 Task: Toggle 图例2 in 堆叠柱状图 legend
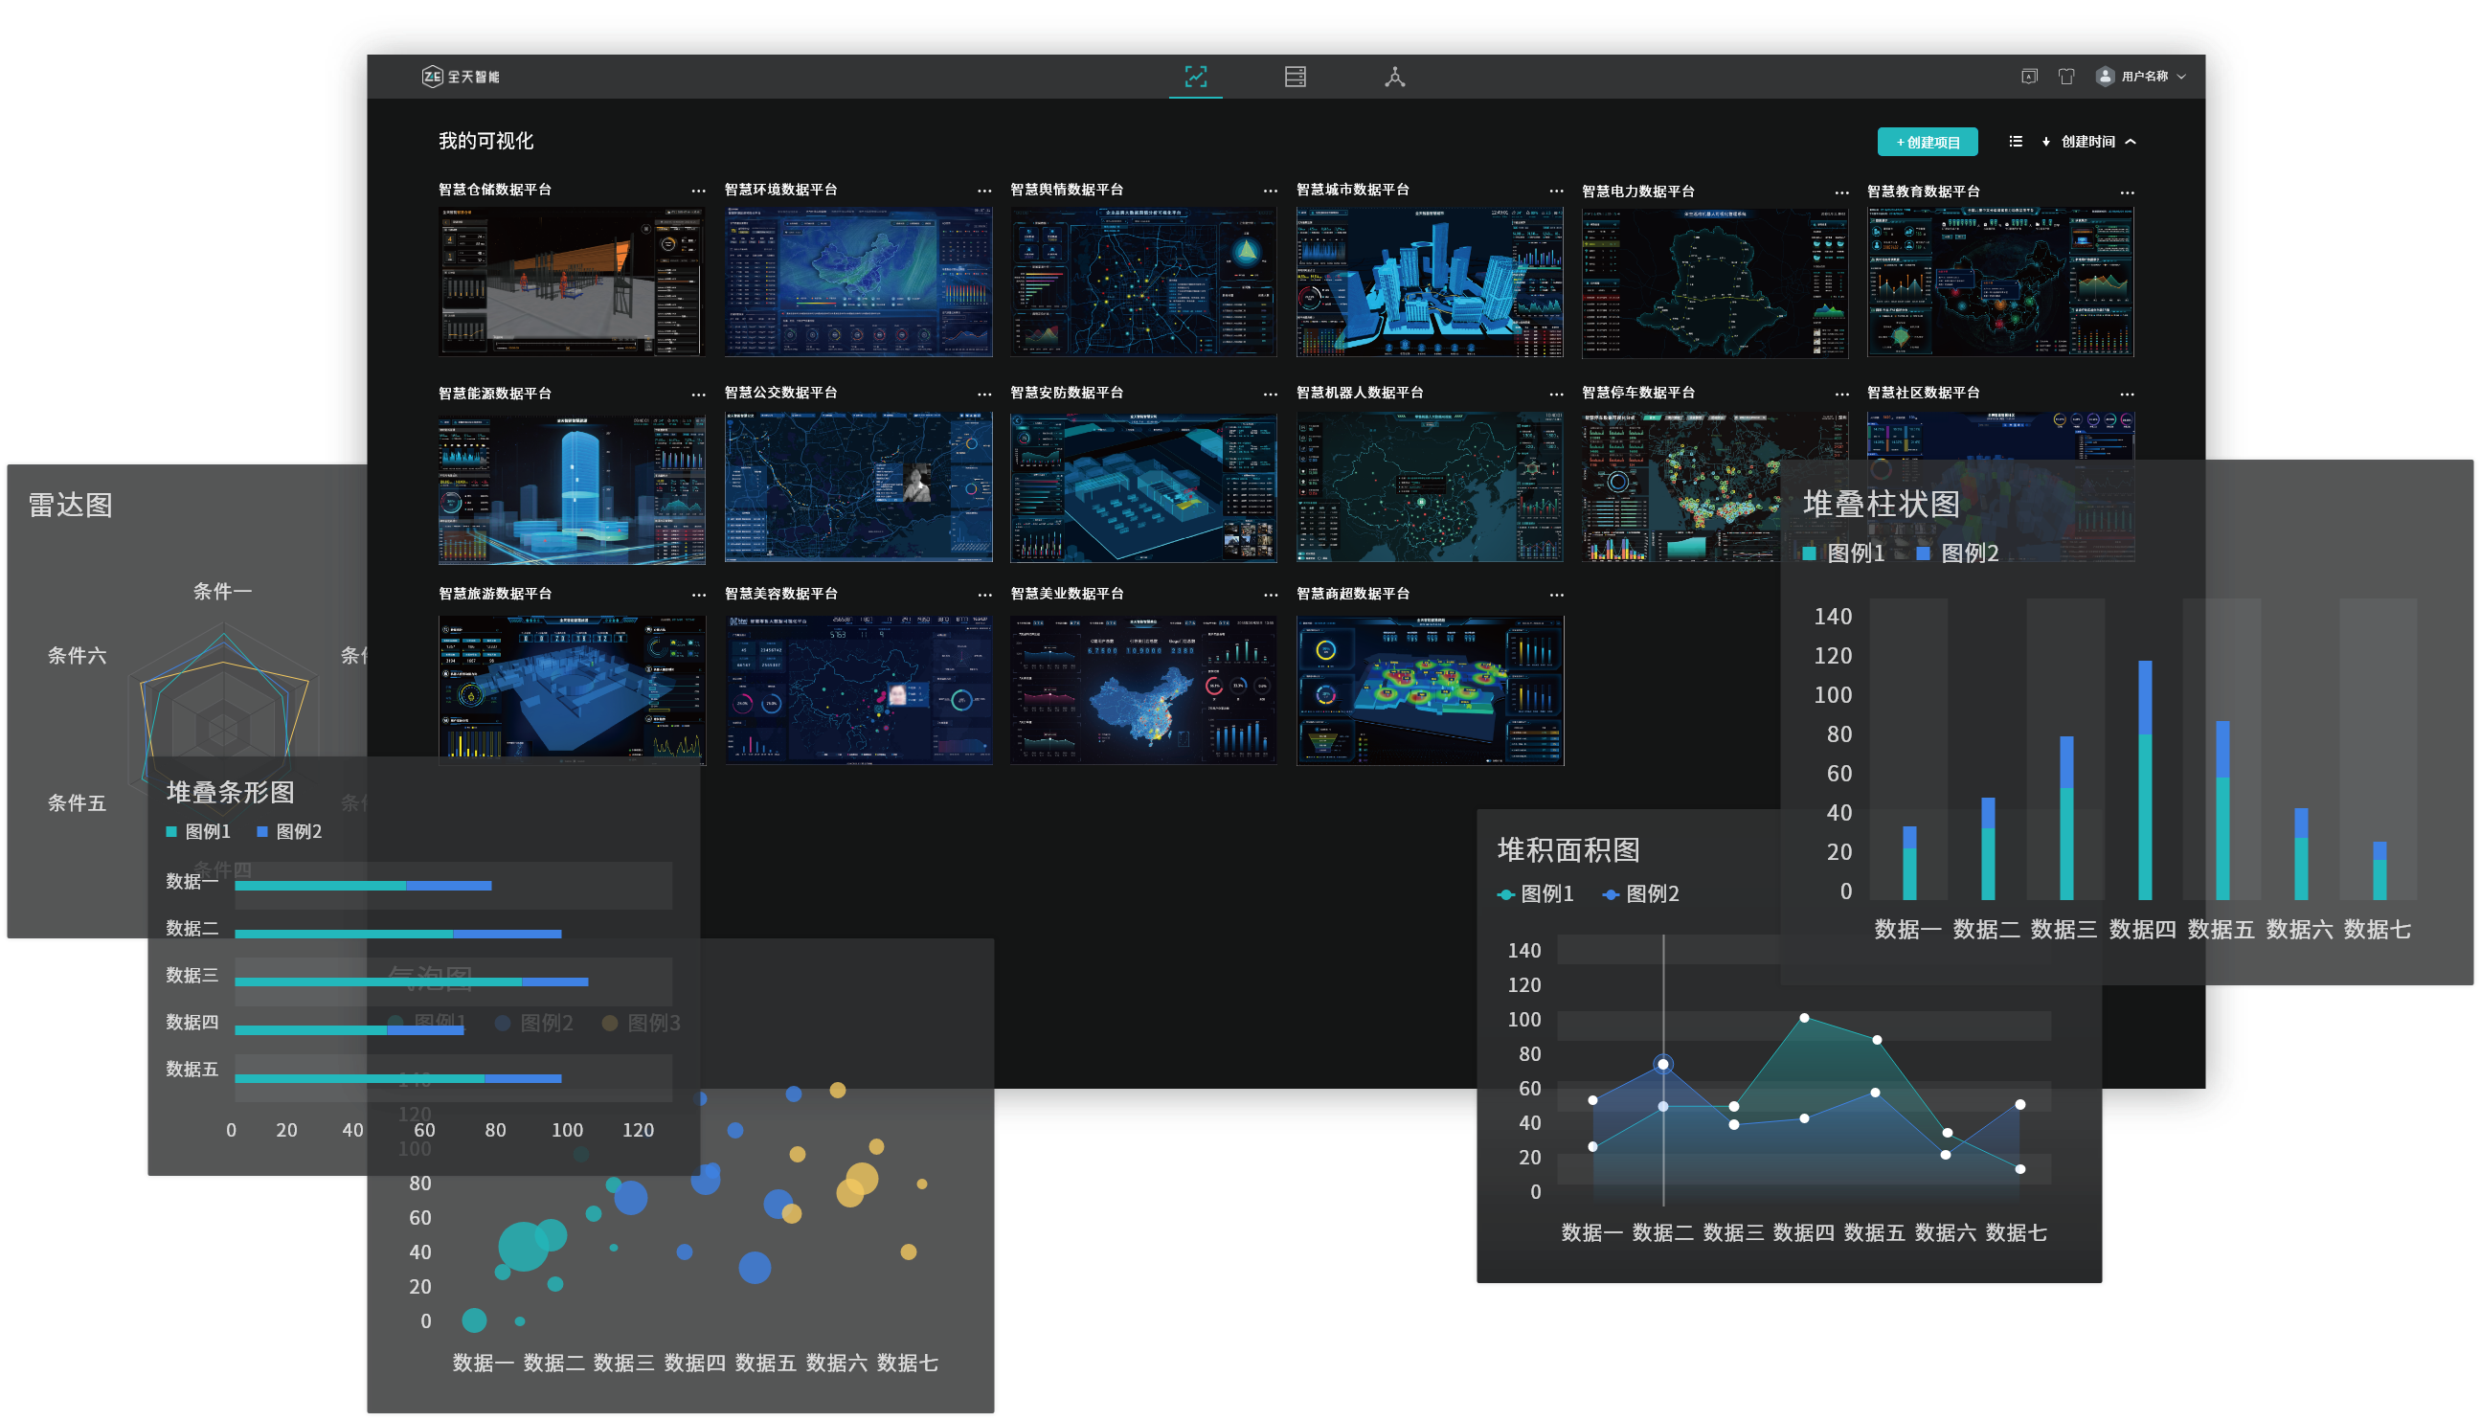[x=1958, y=553]
